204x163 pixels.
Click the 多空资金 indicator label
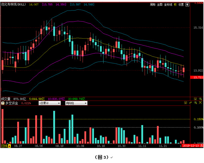tap(12, 104)
